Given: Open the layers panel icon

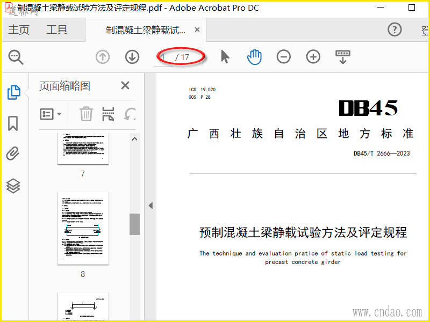Looking at the screenshot, I should pos(13,186).
